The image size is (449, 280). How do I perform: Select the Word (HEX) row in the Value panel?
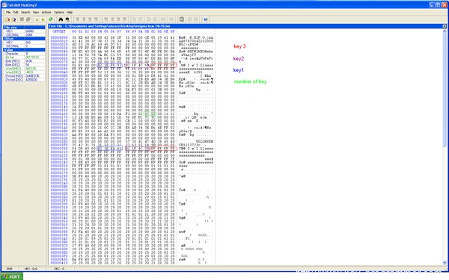[x=24, y=69]
